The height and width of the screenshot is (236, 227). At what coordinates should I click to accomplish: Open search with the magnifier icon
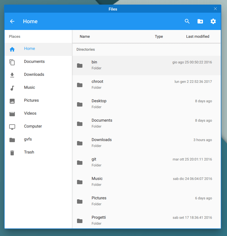click(x=187, y=22)
